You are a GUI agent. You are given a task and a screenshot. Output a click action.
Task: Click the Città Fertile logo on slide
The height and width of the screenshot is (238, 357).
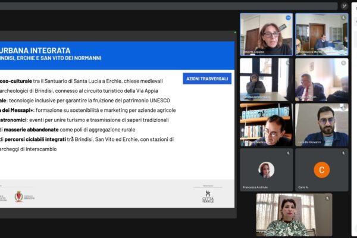tap(208, 196)
